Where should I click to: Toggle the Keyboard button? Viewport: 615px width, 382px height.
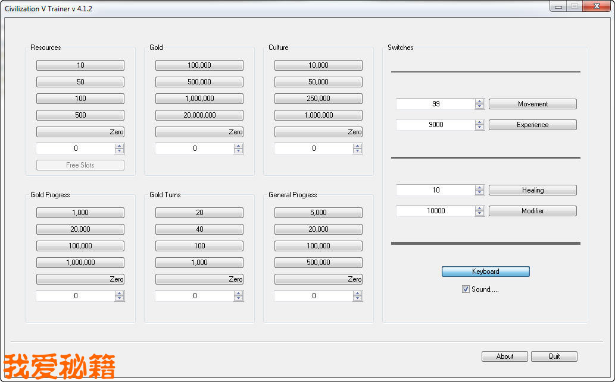pos(485,271)
